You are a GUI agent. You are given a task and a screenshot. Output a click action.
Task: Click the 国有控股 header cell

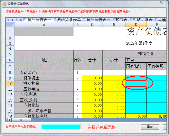157,66
